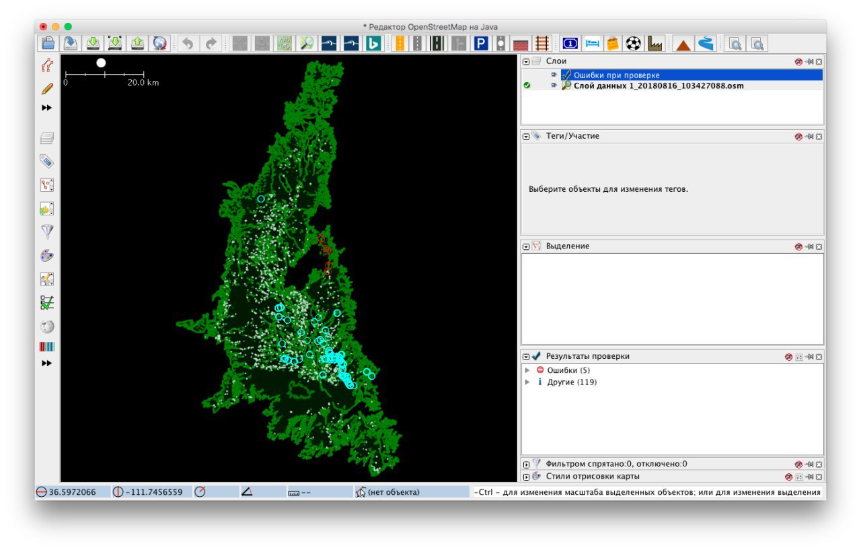Click the green Download map data arrow icon

point(93,43)
